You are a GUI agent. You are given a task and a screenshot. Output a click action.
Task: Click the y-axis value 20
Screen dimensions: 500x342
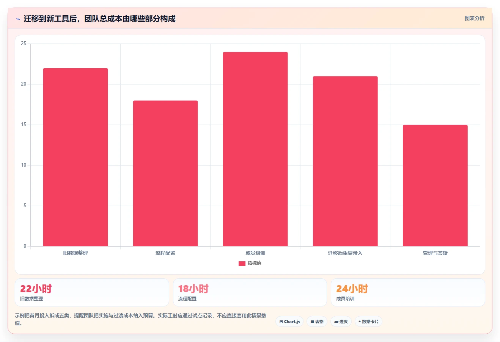(x=24, y=84)
